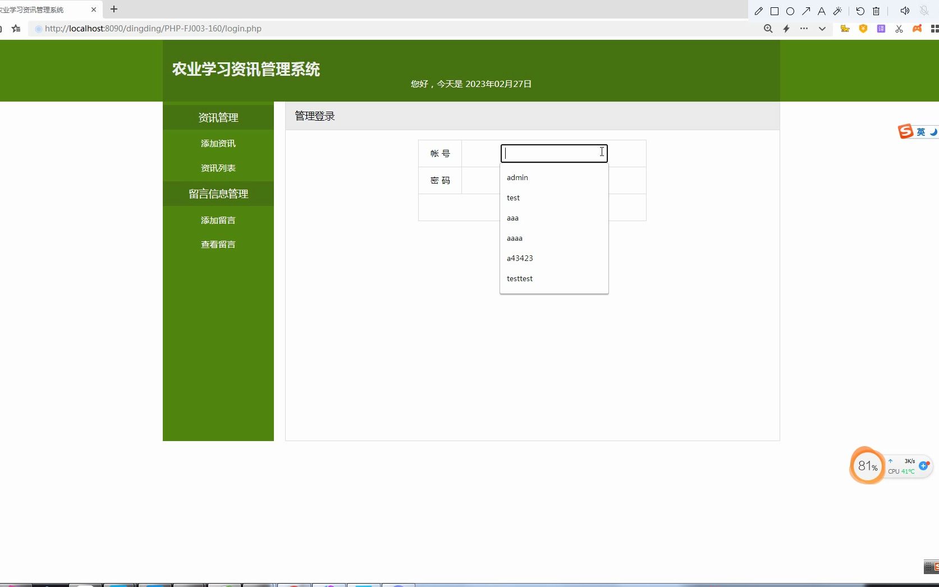Open the translate extension icon
The height and width of the screenshot is (587, 939).
[881, 29]
